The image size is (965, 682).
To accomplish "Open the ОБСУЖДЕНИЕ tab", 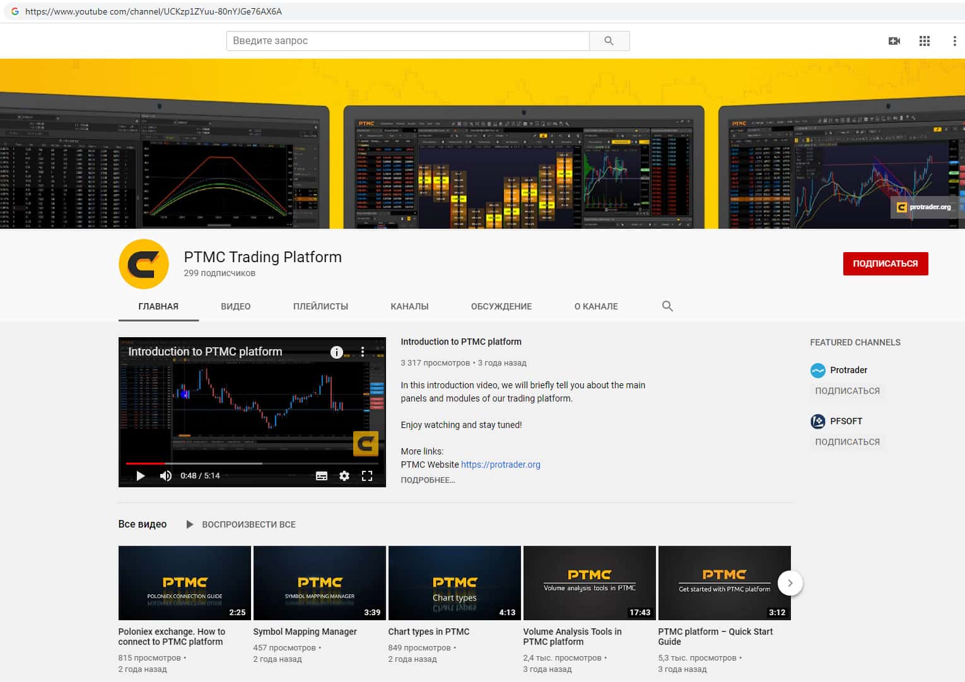I will [501, 307].
